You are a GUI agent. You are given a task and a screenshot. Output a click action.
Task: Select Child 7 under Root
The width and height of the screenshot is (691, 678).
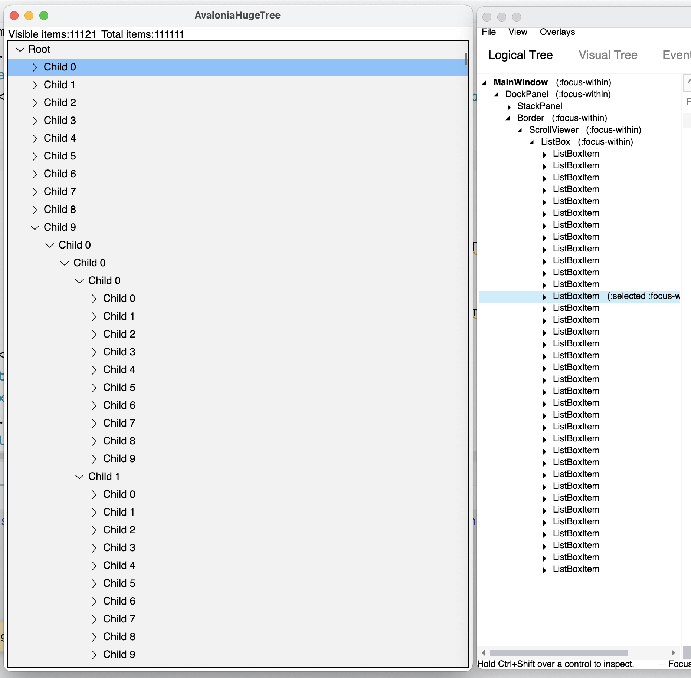pos(238,192)
